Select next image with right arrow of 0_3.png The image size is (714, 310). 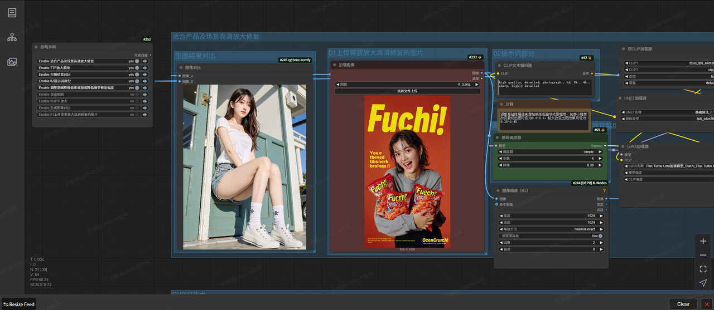coord(477,85)
